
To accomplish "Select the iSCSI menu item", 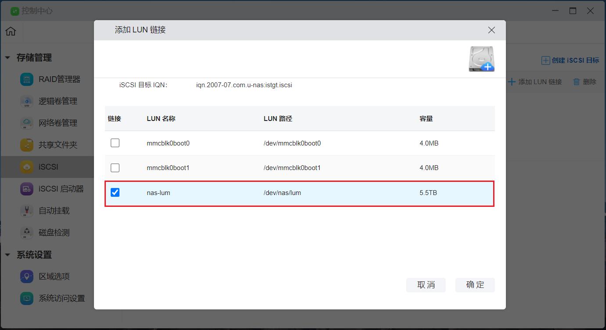I will coord(48,167).
